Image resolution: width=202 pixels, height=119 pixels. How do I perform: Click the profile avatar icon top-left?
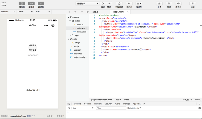pyautogui.click(x=4, y=4)
